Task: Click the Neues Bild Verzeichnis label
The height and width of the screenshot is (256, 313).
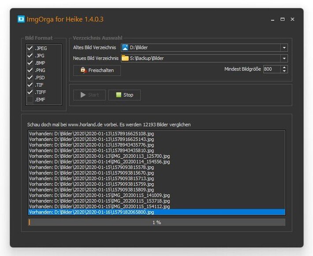Action: coord(96,58)
